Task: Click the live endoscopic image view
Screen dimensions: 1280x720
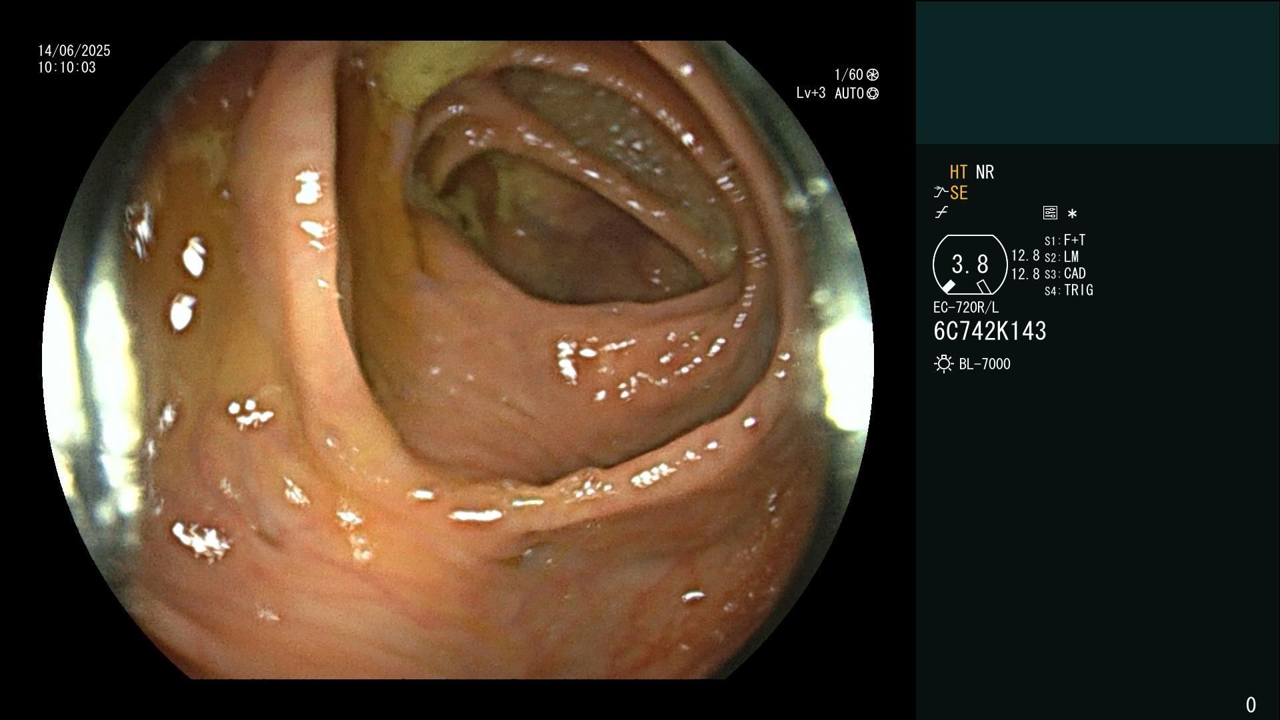Action: click(x=458, y=360)
